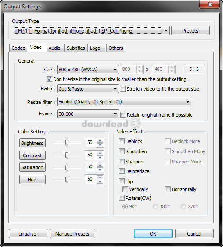
Task: Click the Brightness slider handle
Action: [67, 142]
